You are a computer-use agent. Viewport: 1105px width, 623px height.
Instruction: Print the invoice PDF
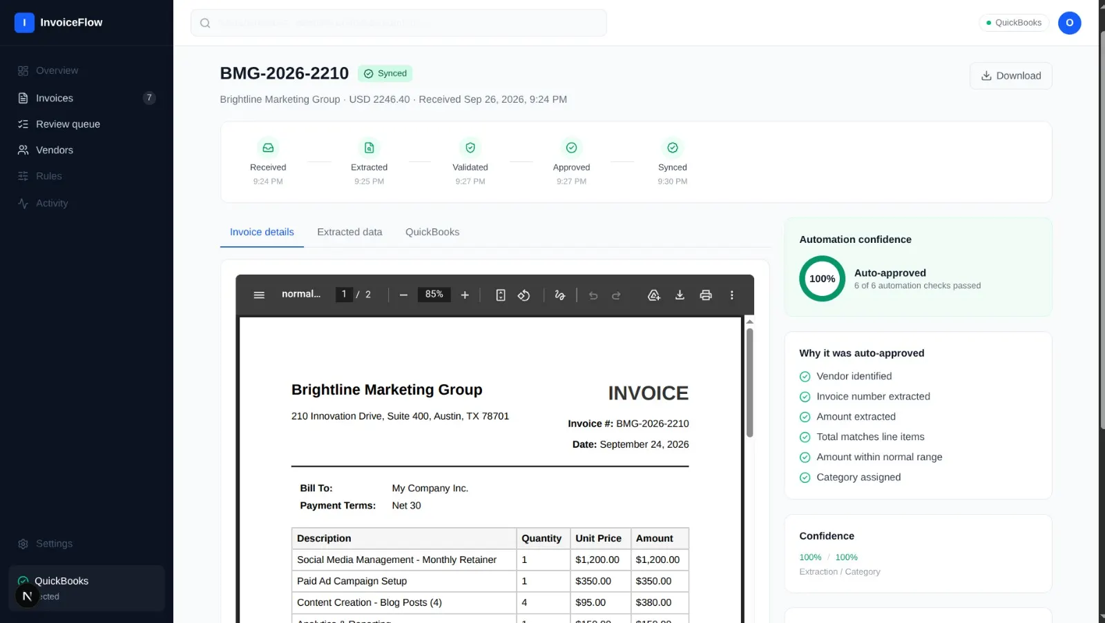706,295
